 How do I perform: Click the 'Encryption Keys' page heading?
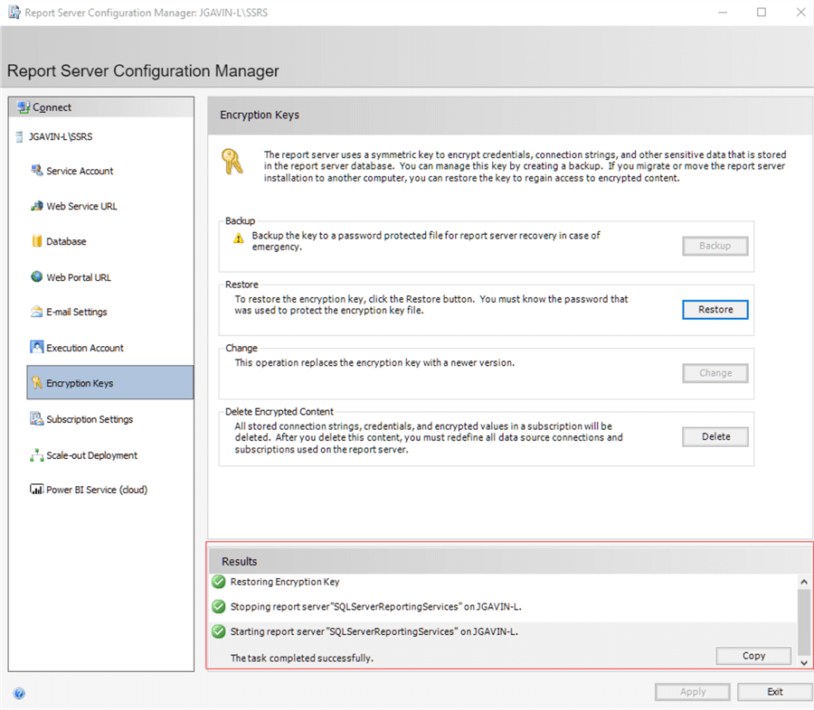(260, 115)
